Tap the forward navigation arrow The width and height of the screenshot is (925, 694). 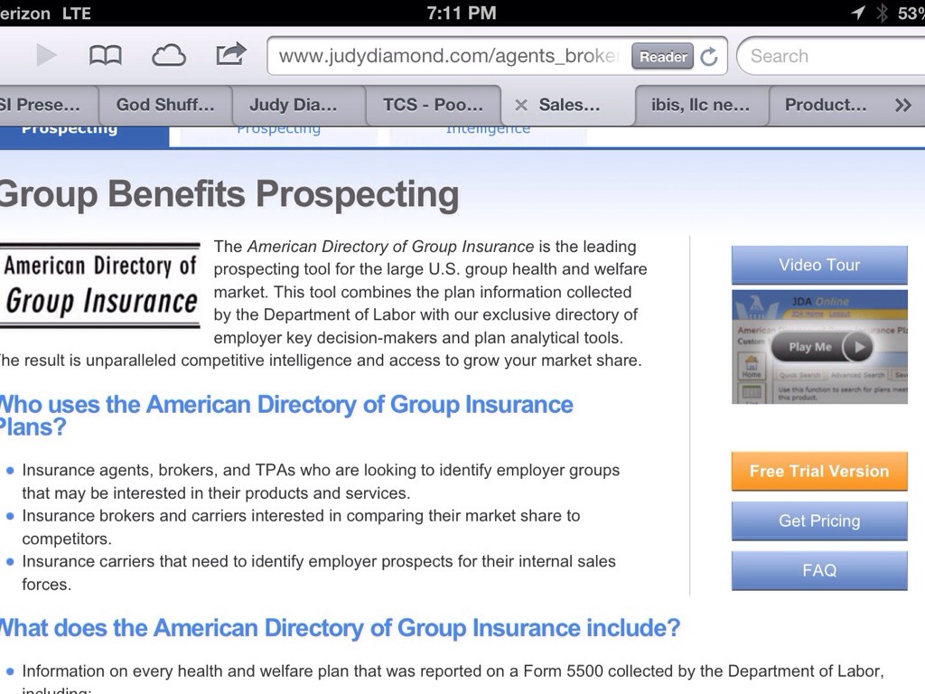(46, 56)
